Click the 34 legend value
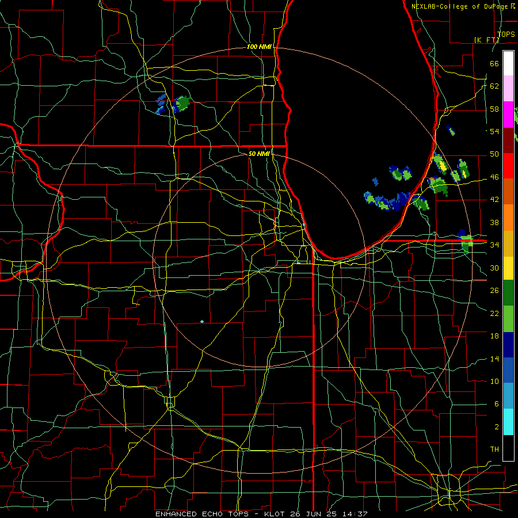The height and width of the screenshot is (518, 518). [494, 245]
